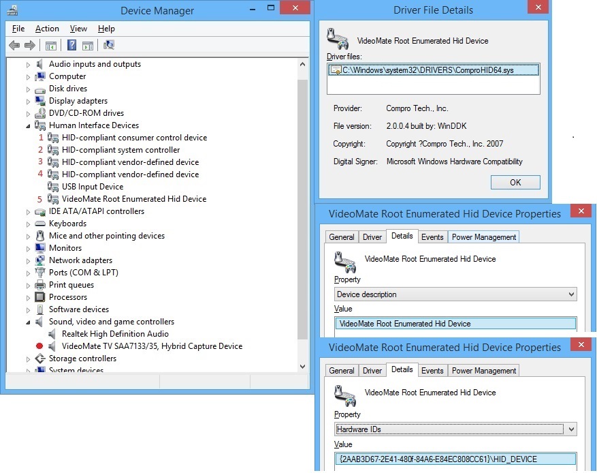Select Details tab in Hardware IDs Properties window
This screenshot has width=597, height=473.
point(402,369)
